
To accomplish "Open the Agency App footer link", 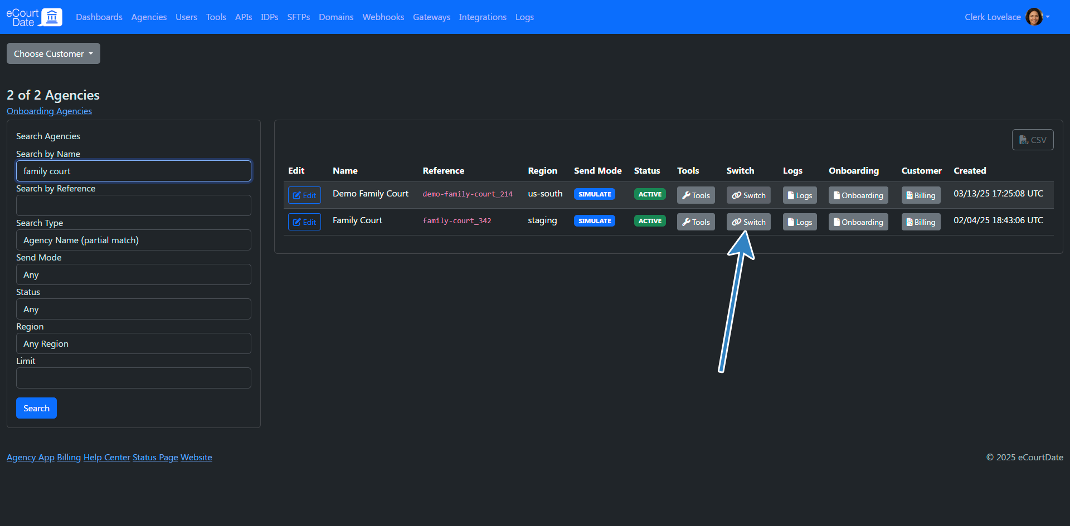I will click(x=31, y=457).
